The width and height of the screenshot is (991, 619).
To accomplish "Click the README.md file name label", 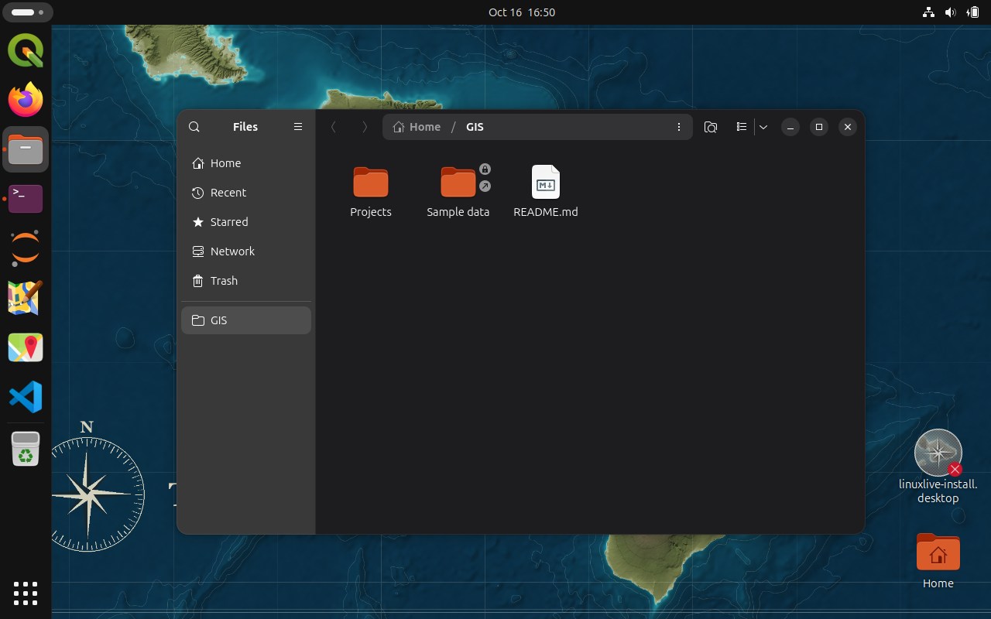I will point(546,212).
